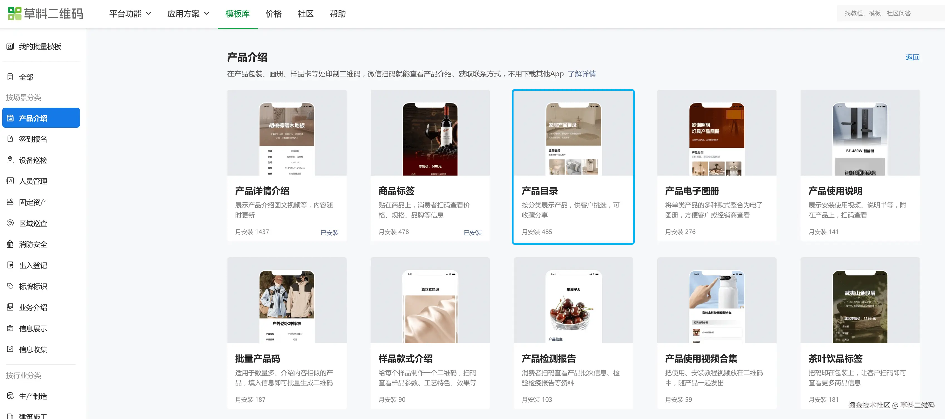Screen dimensions: 945x419
Task: Click the 设备巡检 location icon
Action: tap(10, 160)
